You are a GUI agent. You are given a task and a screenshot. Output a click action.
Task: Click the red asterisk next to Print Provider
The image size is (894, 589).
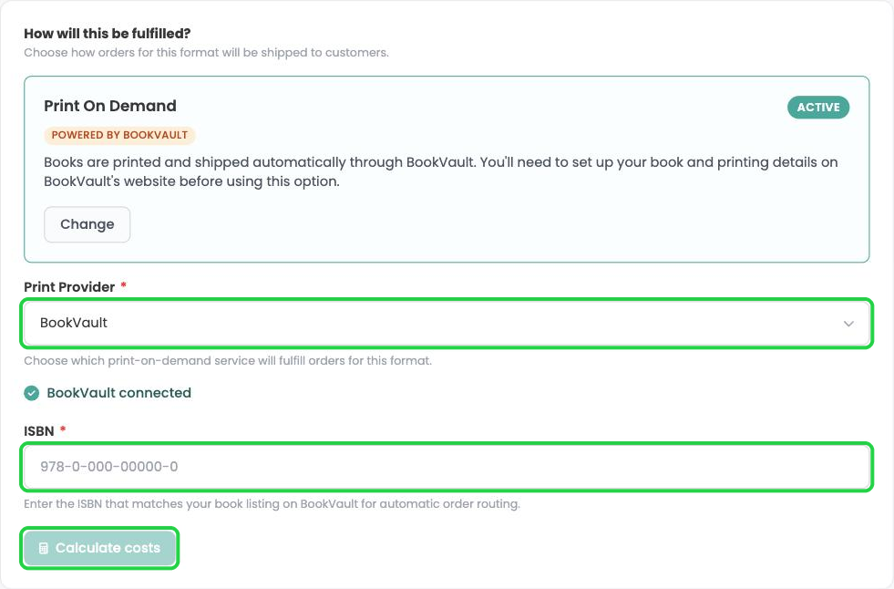(123, 285)
